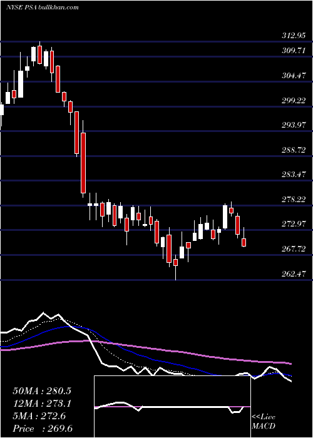Click the 304.47 price level label
313x438 pixels.
tap(294, 76)
